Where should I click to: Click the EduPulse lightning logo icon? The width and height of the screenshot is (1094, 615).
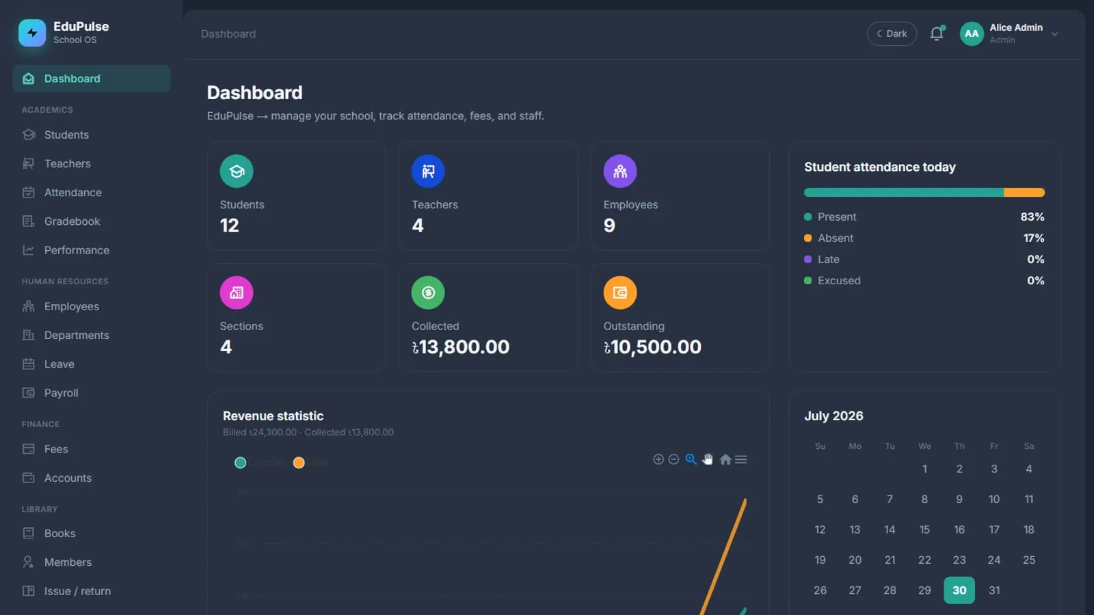32,33
